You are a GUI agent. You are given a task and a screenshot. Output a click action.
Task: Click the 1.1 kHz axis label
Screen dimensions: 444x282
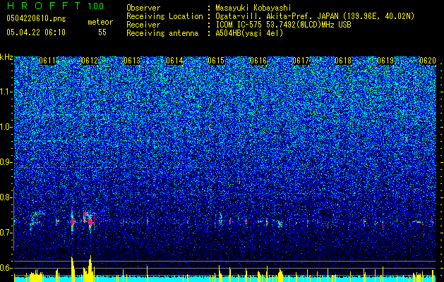pos(6,92)
